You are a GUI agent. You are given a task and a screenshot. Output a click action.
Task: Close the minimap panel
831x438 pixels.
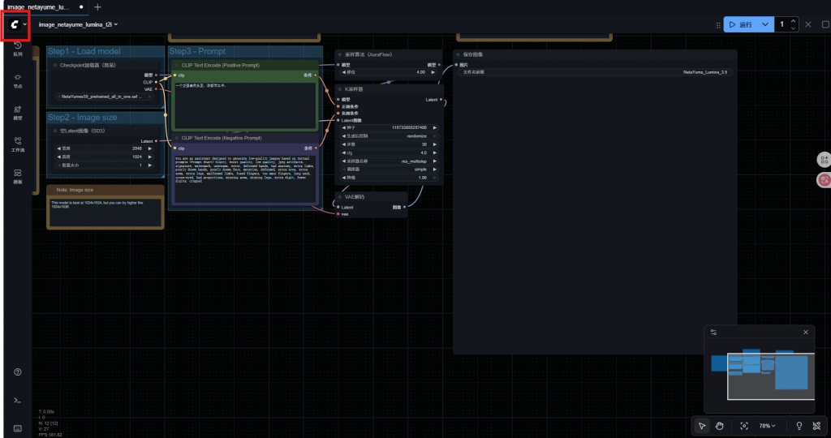806,332
